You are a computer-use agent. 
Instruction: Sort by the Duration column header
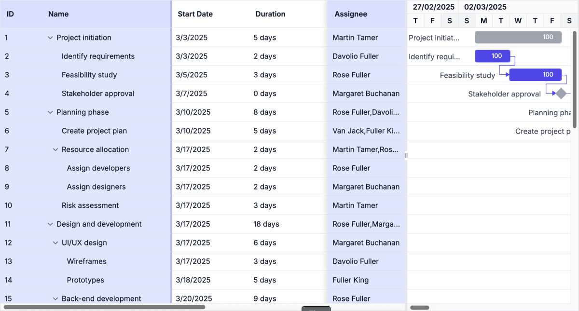click(270, 14)
